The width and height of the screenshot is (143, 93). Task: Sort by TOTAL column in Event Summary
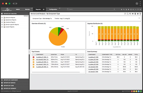[x=136, y=55]
